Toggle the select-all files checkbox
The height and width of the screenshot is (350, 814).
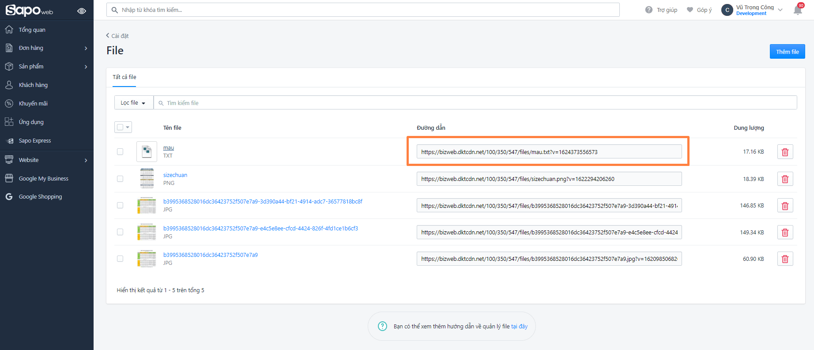coord(120,127)
